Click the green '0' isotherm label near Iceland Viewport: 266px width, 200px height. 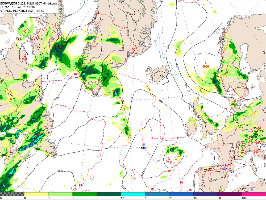pos(163,58)
